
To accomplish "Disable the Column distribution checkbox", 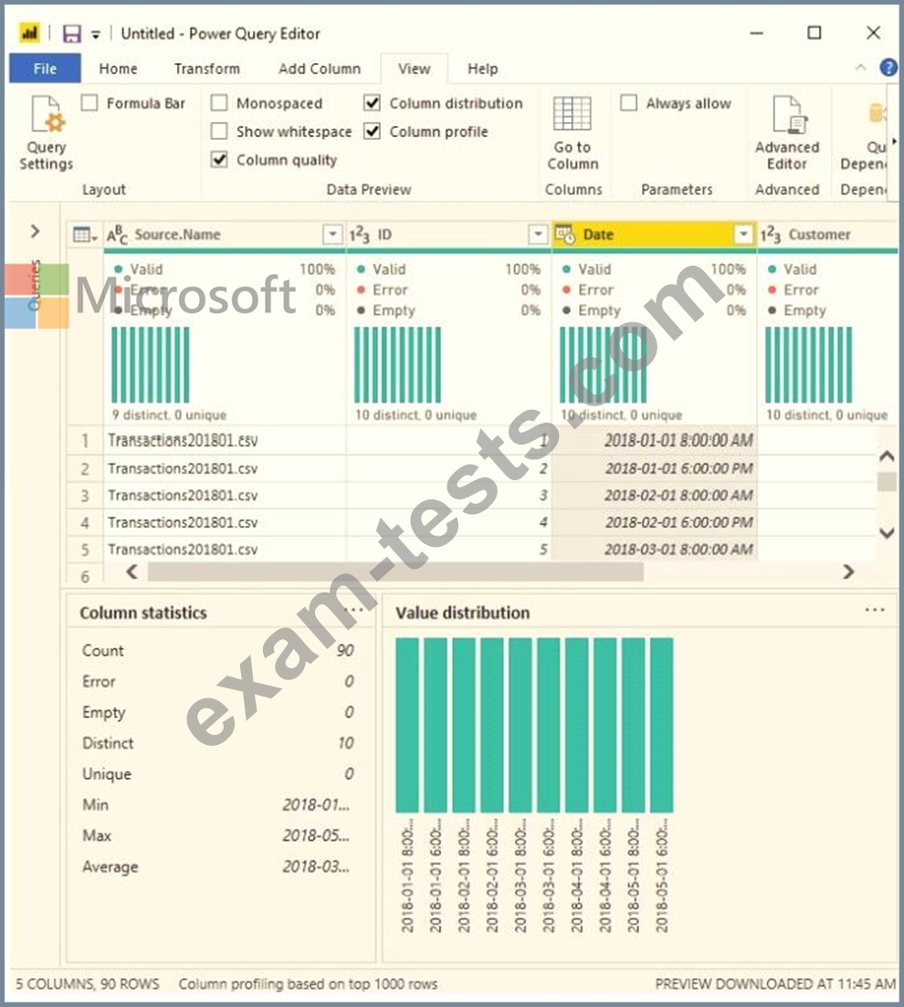I will pyautogui.click(x=373, y=103).
